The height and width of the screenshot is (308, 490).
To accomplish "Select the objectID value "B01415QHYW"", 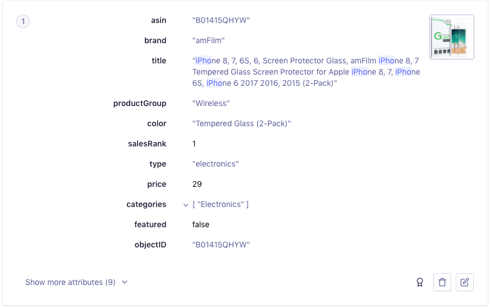I will click(221, 245).
